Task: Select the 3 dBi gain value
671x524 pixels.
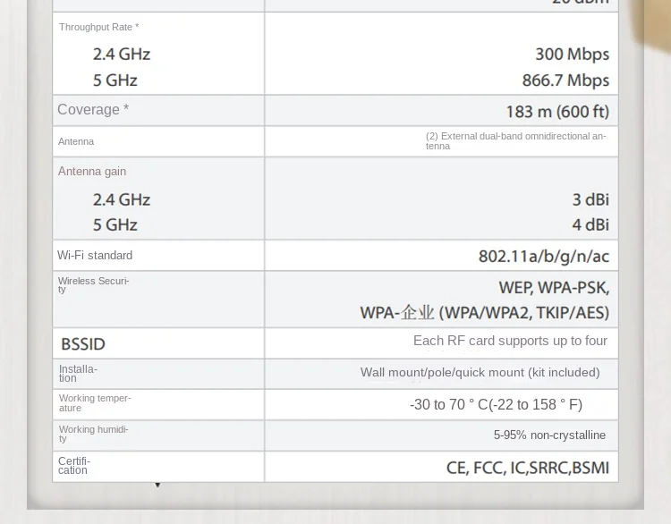Action: tap(590, 199)
